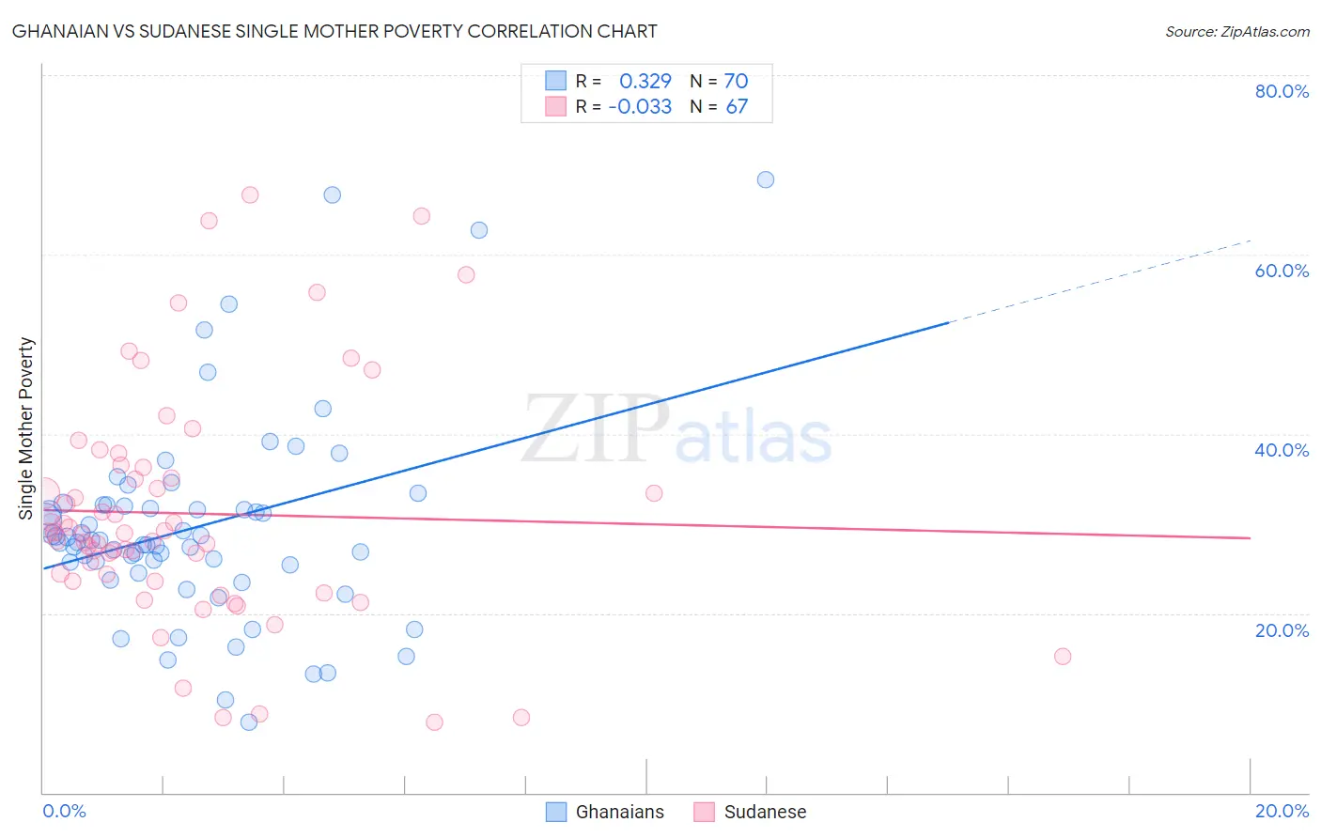Click the 80.0% y-axis label

(x=1282, y=91)
